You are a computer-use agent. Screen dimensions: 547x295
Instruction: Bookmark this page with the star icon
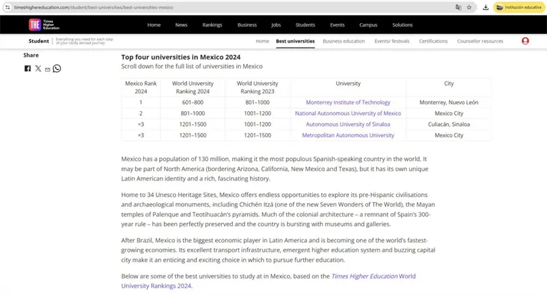point(469,7)
